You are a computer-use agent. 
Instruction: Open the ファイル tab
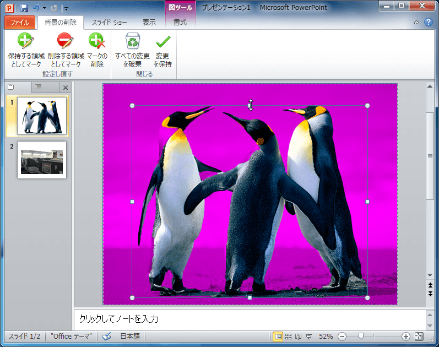[x=20, y=23]
